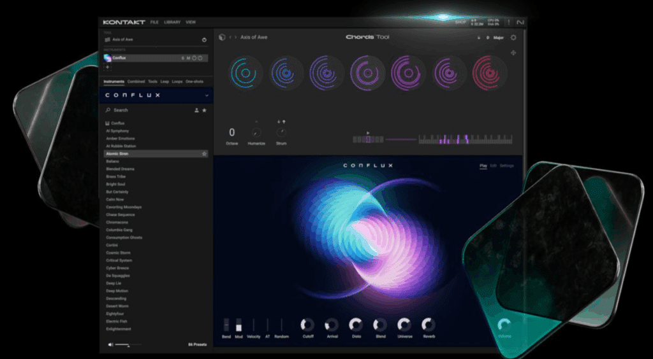
Task: Click the magnifier search icon
Action: pos(108,110)
